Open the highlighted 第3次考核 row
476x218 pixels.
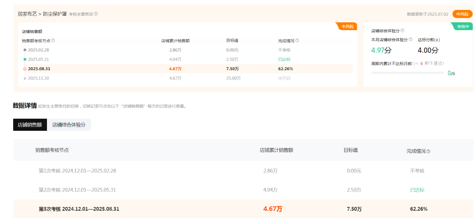[79, 209]
